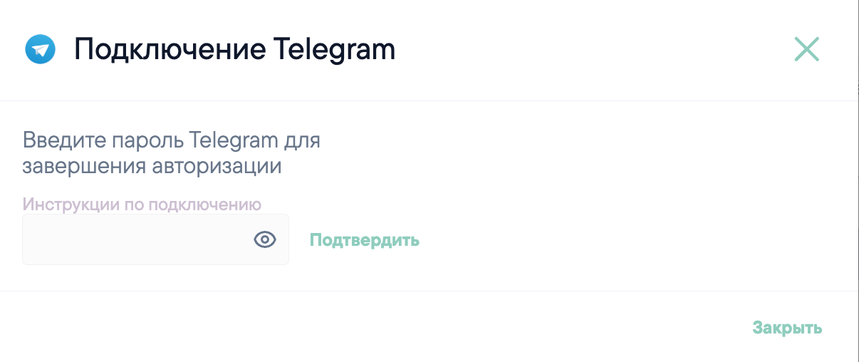Viewport: 859px width, 362px height.
Task: Click the blue round Telegram icon beside the title
Action: [x=40, y=50]
